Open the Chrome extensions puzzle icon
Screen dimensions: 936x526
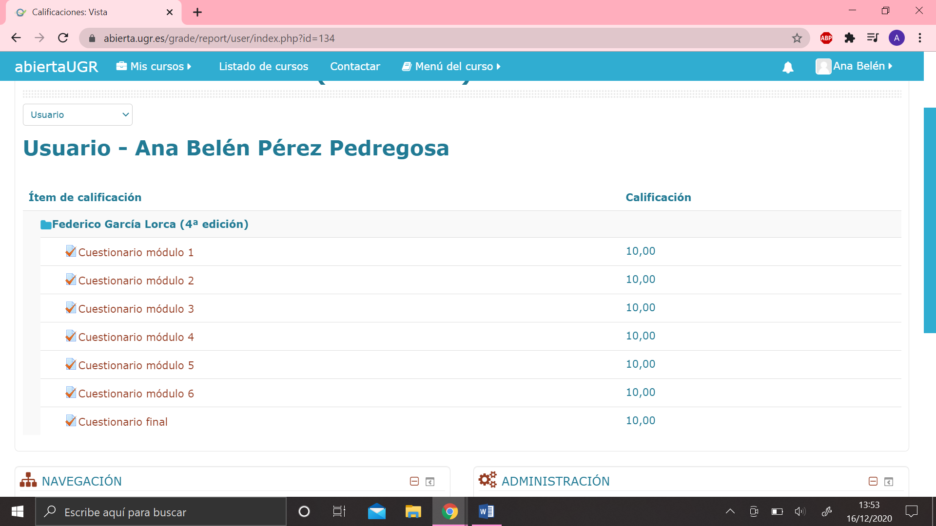(x=849, y=38)
